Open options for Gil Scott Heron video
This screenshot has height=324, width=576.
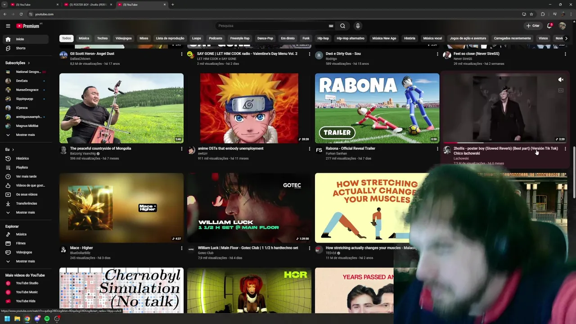[x=182, y=54]
